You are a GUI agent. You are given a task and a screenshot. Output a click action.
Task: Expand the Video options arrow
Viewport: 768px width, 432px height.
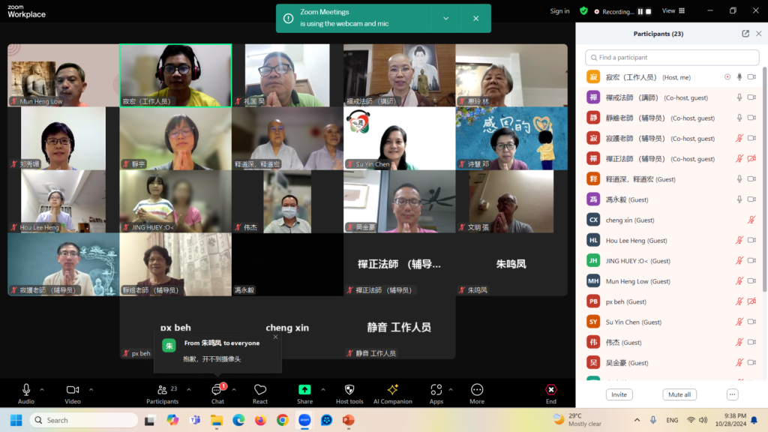point(91,389)
